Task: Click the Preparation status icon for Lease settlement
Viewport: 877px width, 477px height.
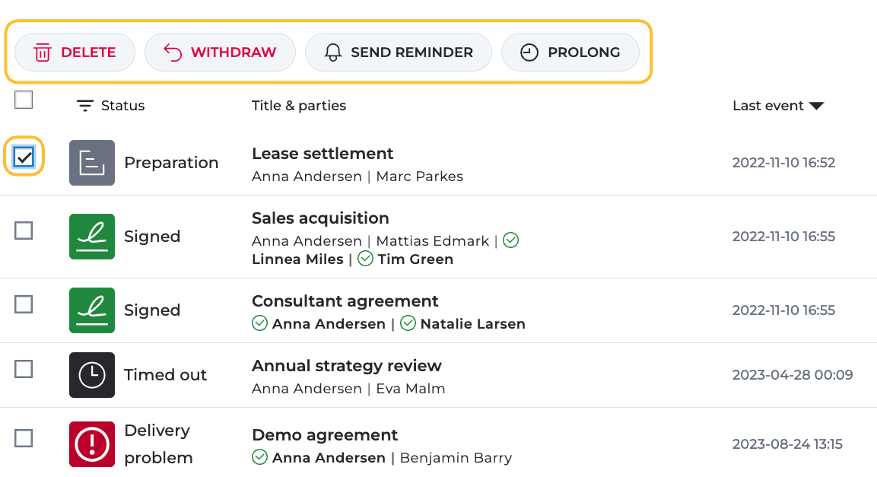Action: [x=92, y=163]
